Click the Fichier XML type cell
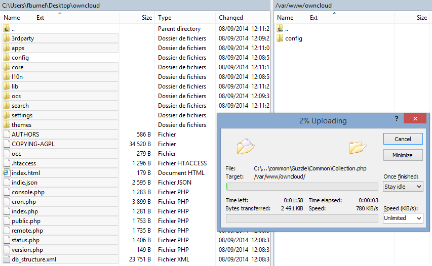 coord(174,259)
